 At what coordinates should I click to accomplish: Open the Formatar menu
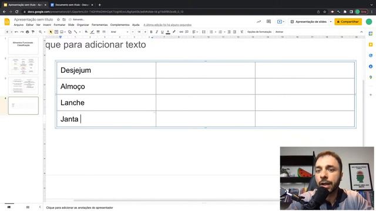[x=59, y=25]
